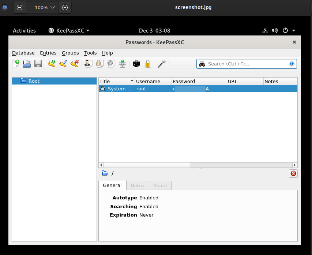Open the Groups menu
312x255 pixels.
click(70, 53)
